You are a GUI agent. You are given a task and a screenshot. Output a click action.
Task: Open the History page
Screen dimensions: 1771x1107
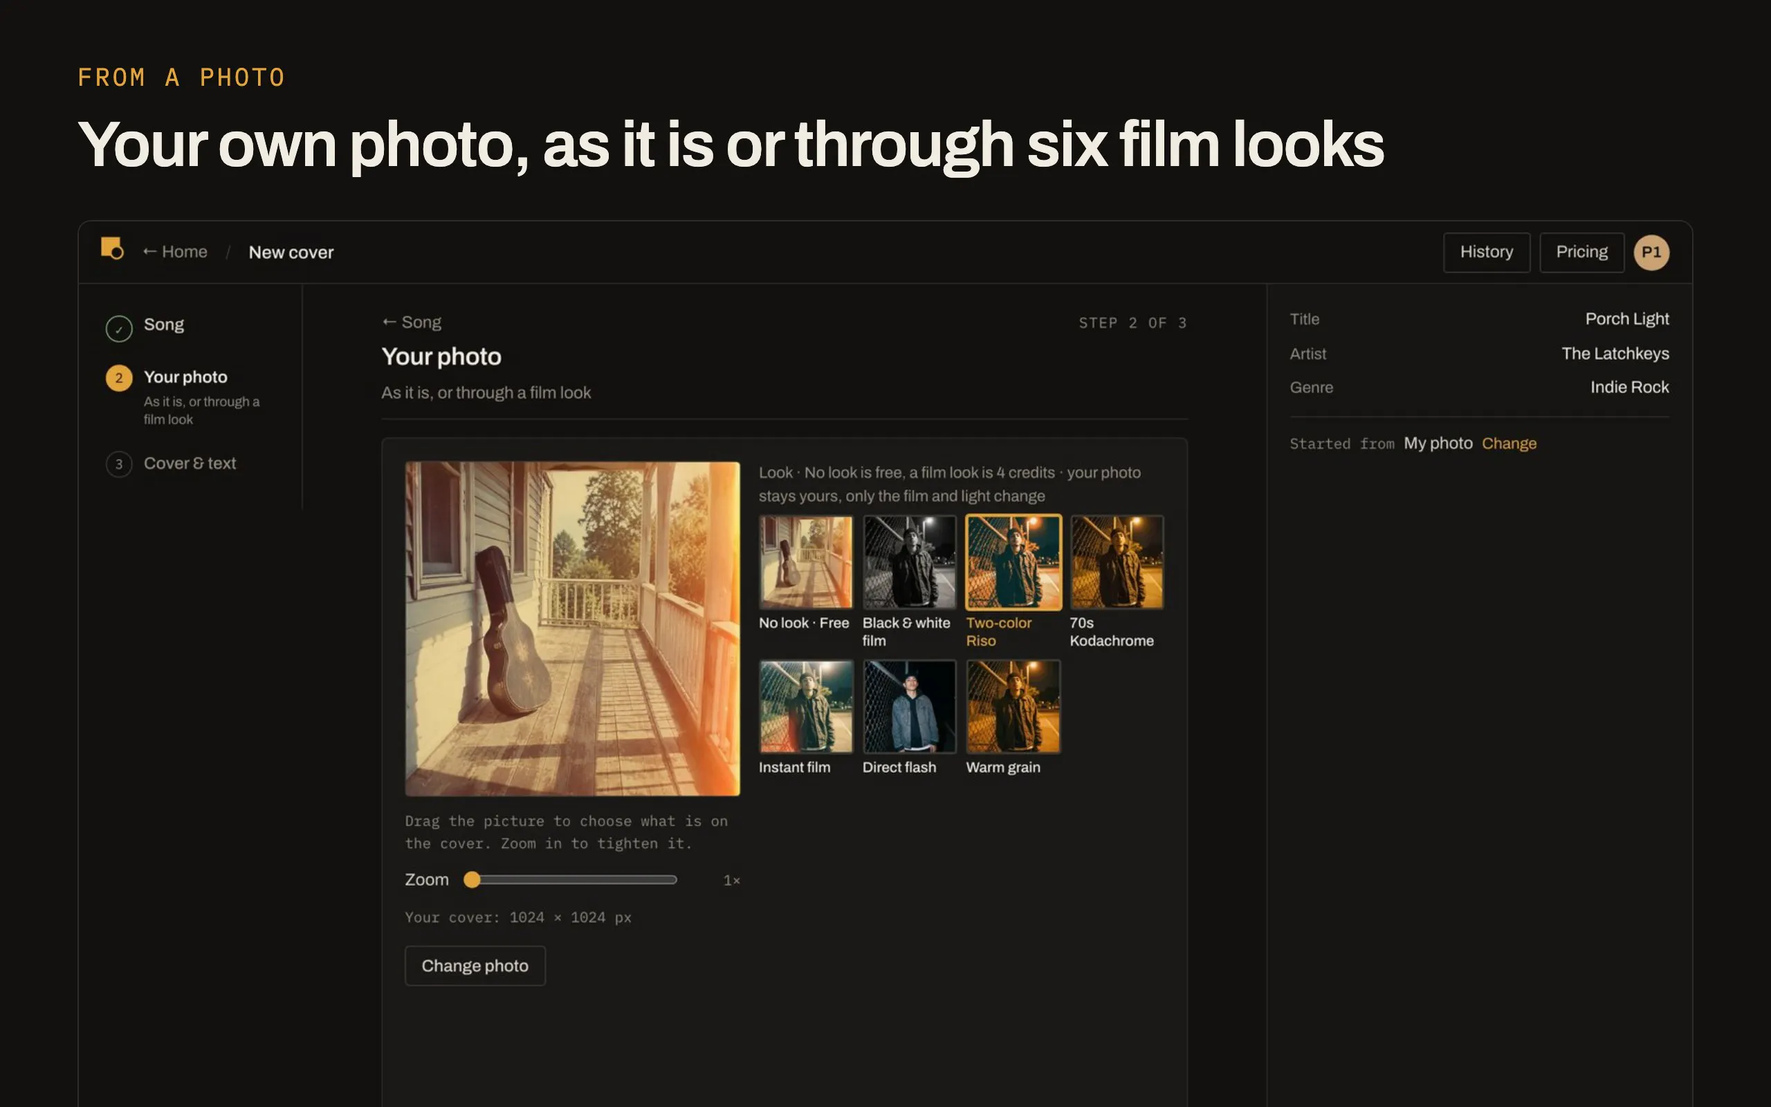(1486, 253)
